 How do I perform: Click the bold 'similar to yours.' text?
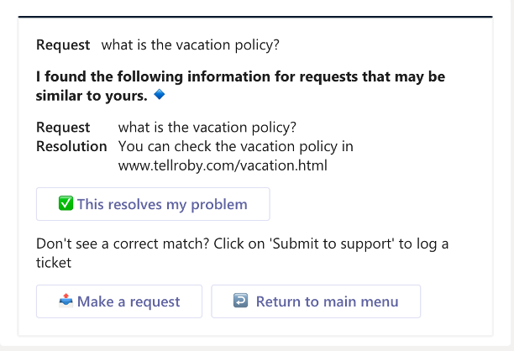92,96
